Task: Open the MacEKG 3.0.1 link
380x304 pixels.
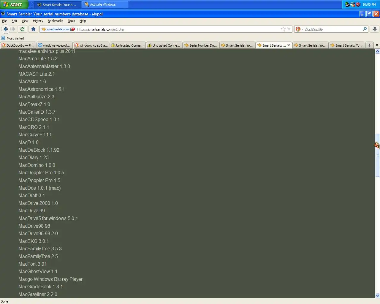Action: point(34,241)
